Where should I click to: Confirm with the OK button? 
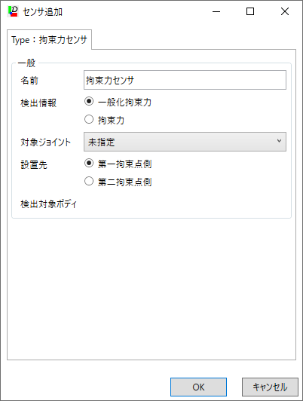click(x=198, y=387)
